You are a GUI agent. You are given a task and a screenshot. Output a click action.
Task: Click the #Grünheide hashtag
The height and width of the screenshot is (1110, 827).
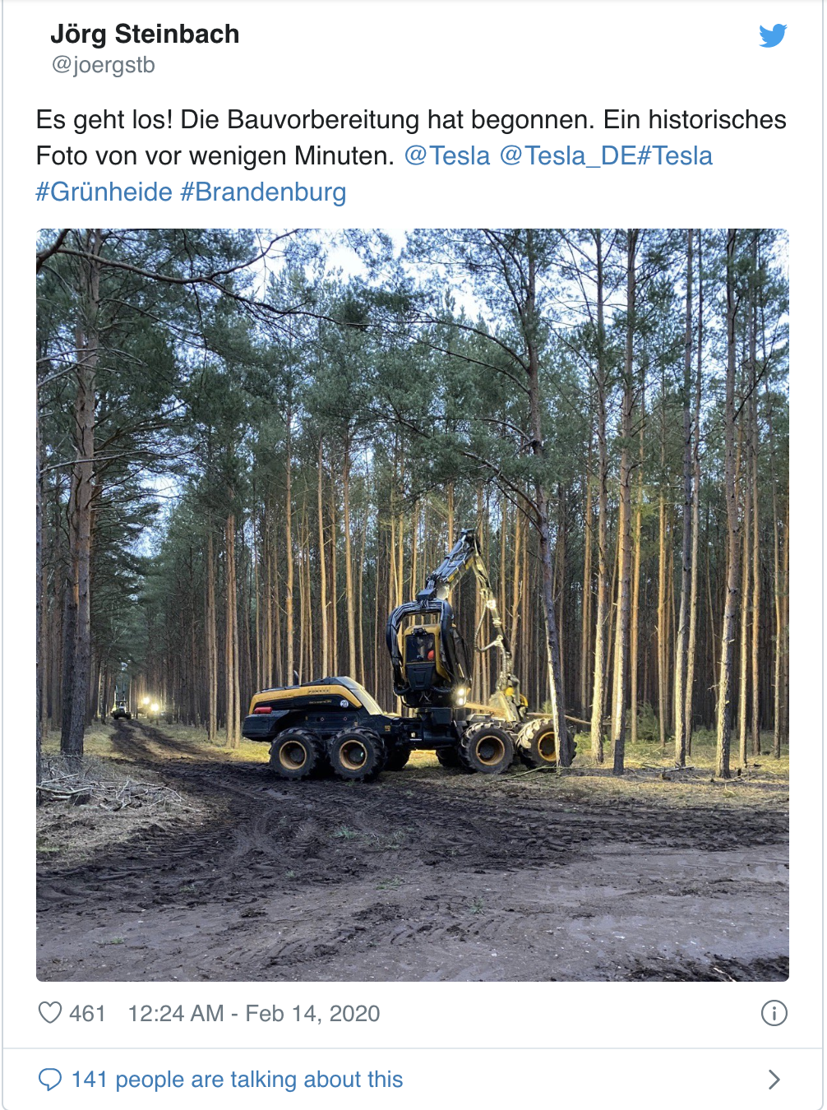104,192
